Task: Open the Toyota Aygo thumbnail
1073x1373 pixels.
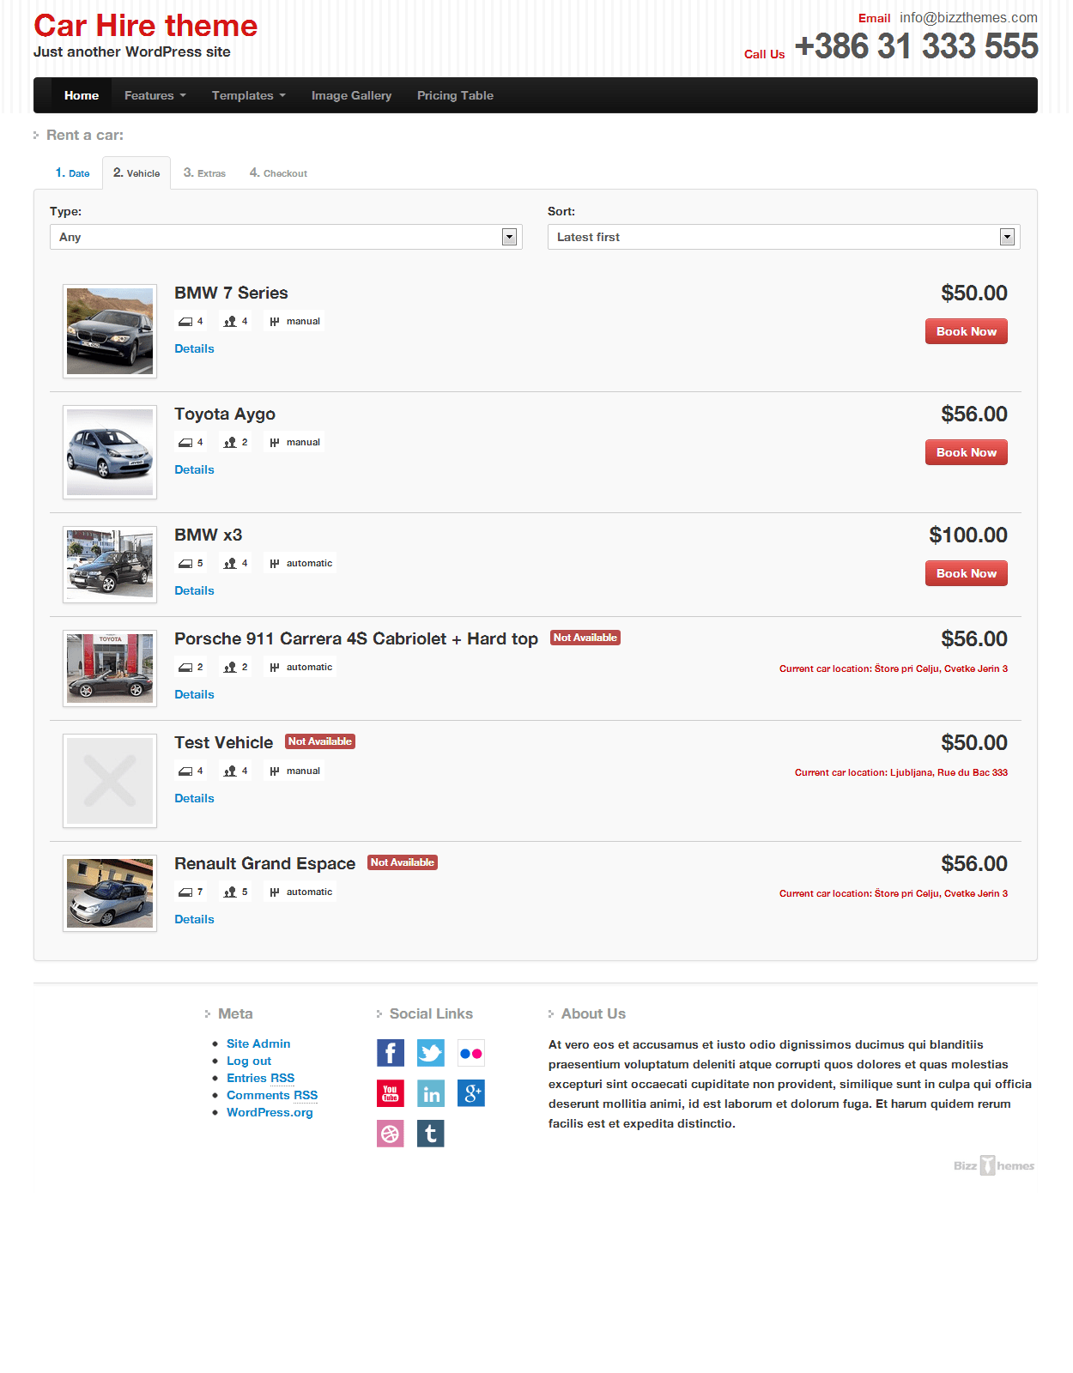Action: tap(110, 452)
